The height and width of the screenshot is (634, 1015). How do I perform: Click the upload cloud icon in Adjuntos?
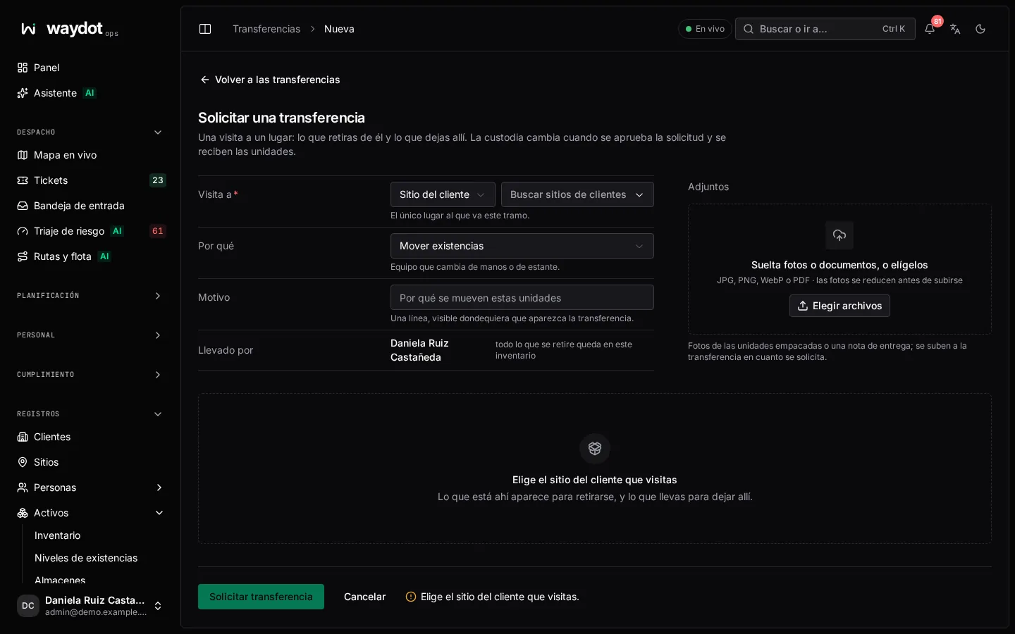[839, 235]
